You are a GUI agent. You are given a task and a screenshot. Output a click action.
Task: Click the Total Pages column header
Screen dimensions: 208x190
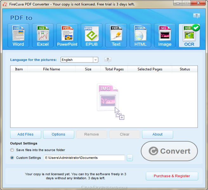[114, 69]
